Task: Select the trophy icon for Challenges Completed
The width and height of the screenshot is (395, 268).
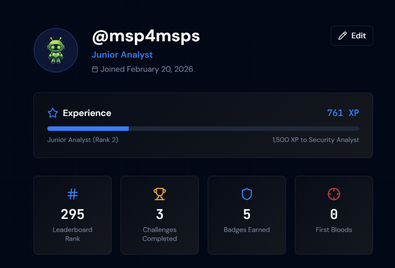Action: [x=160, y=194]
